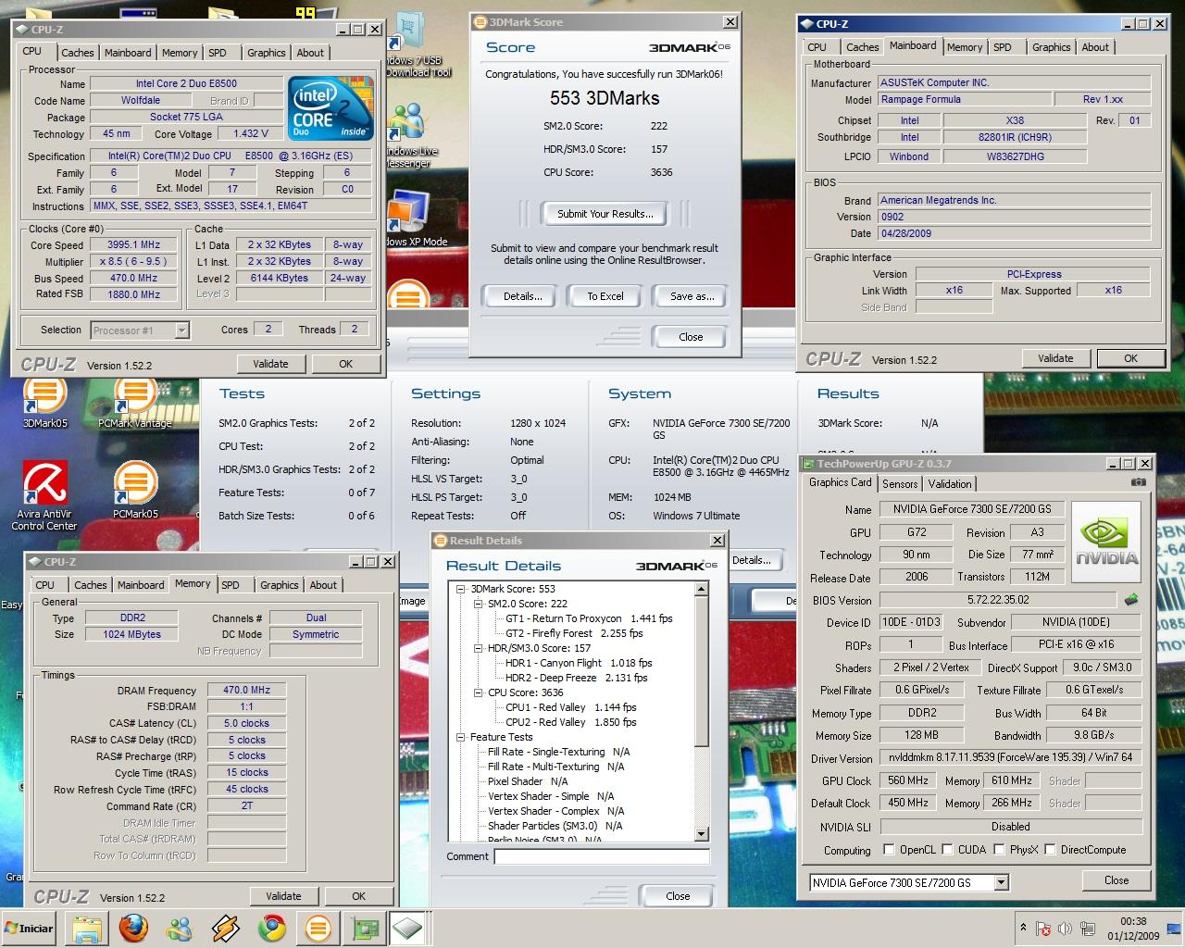Click the Comment input field
The image size is (1185, 948).
(602, 856)
